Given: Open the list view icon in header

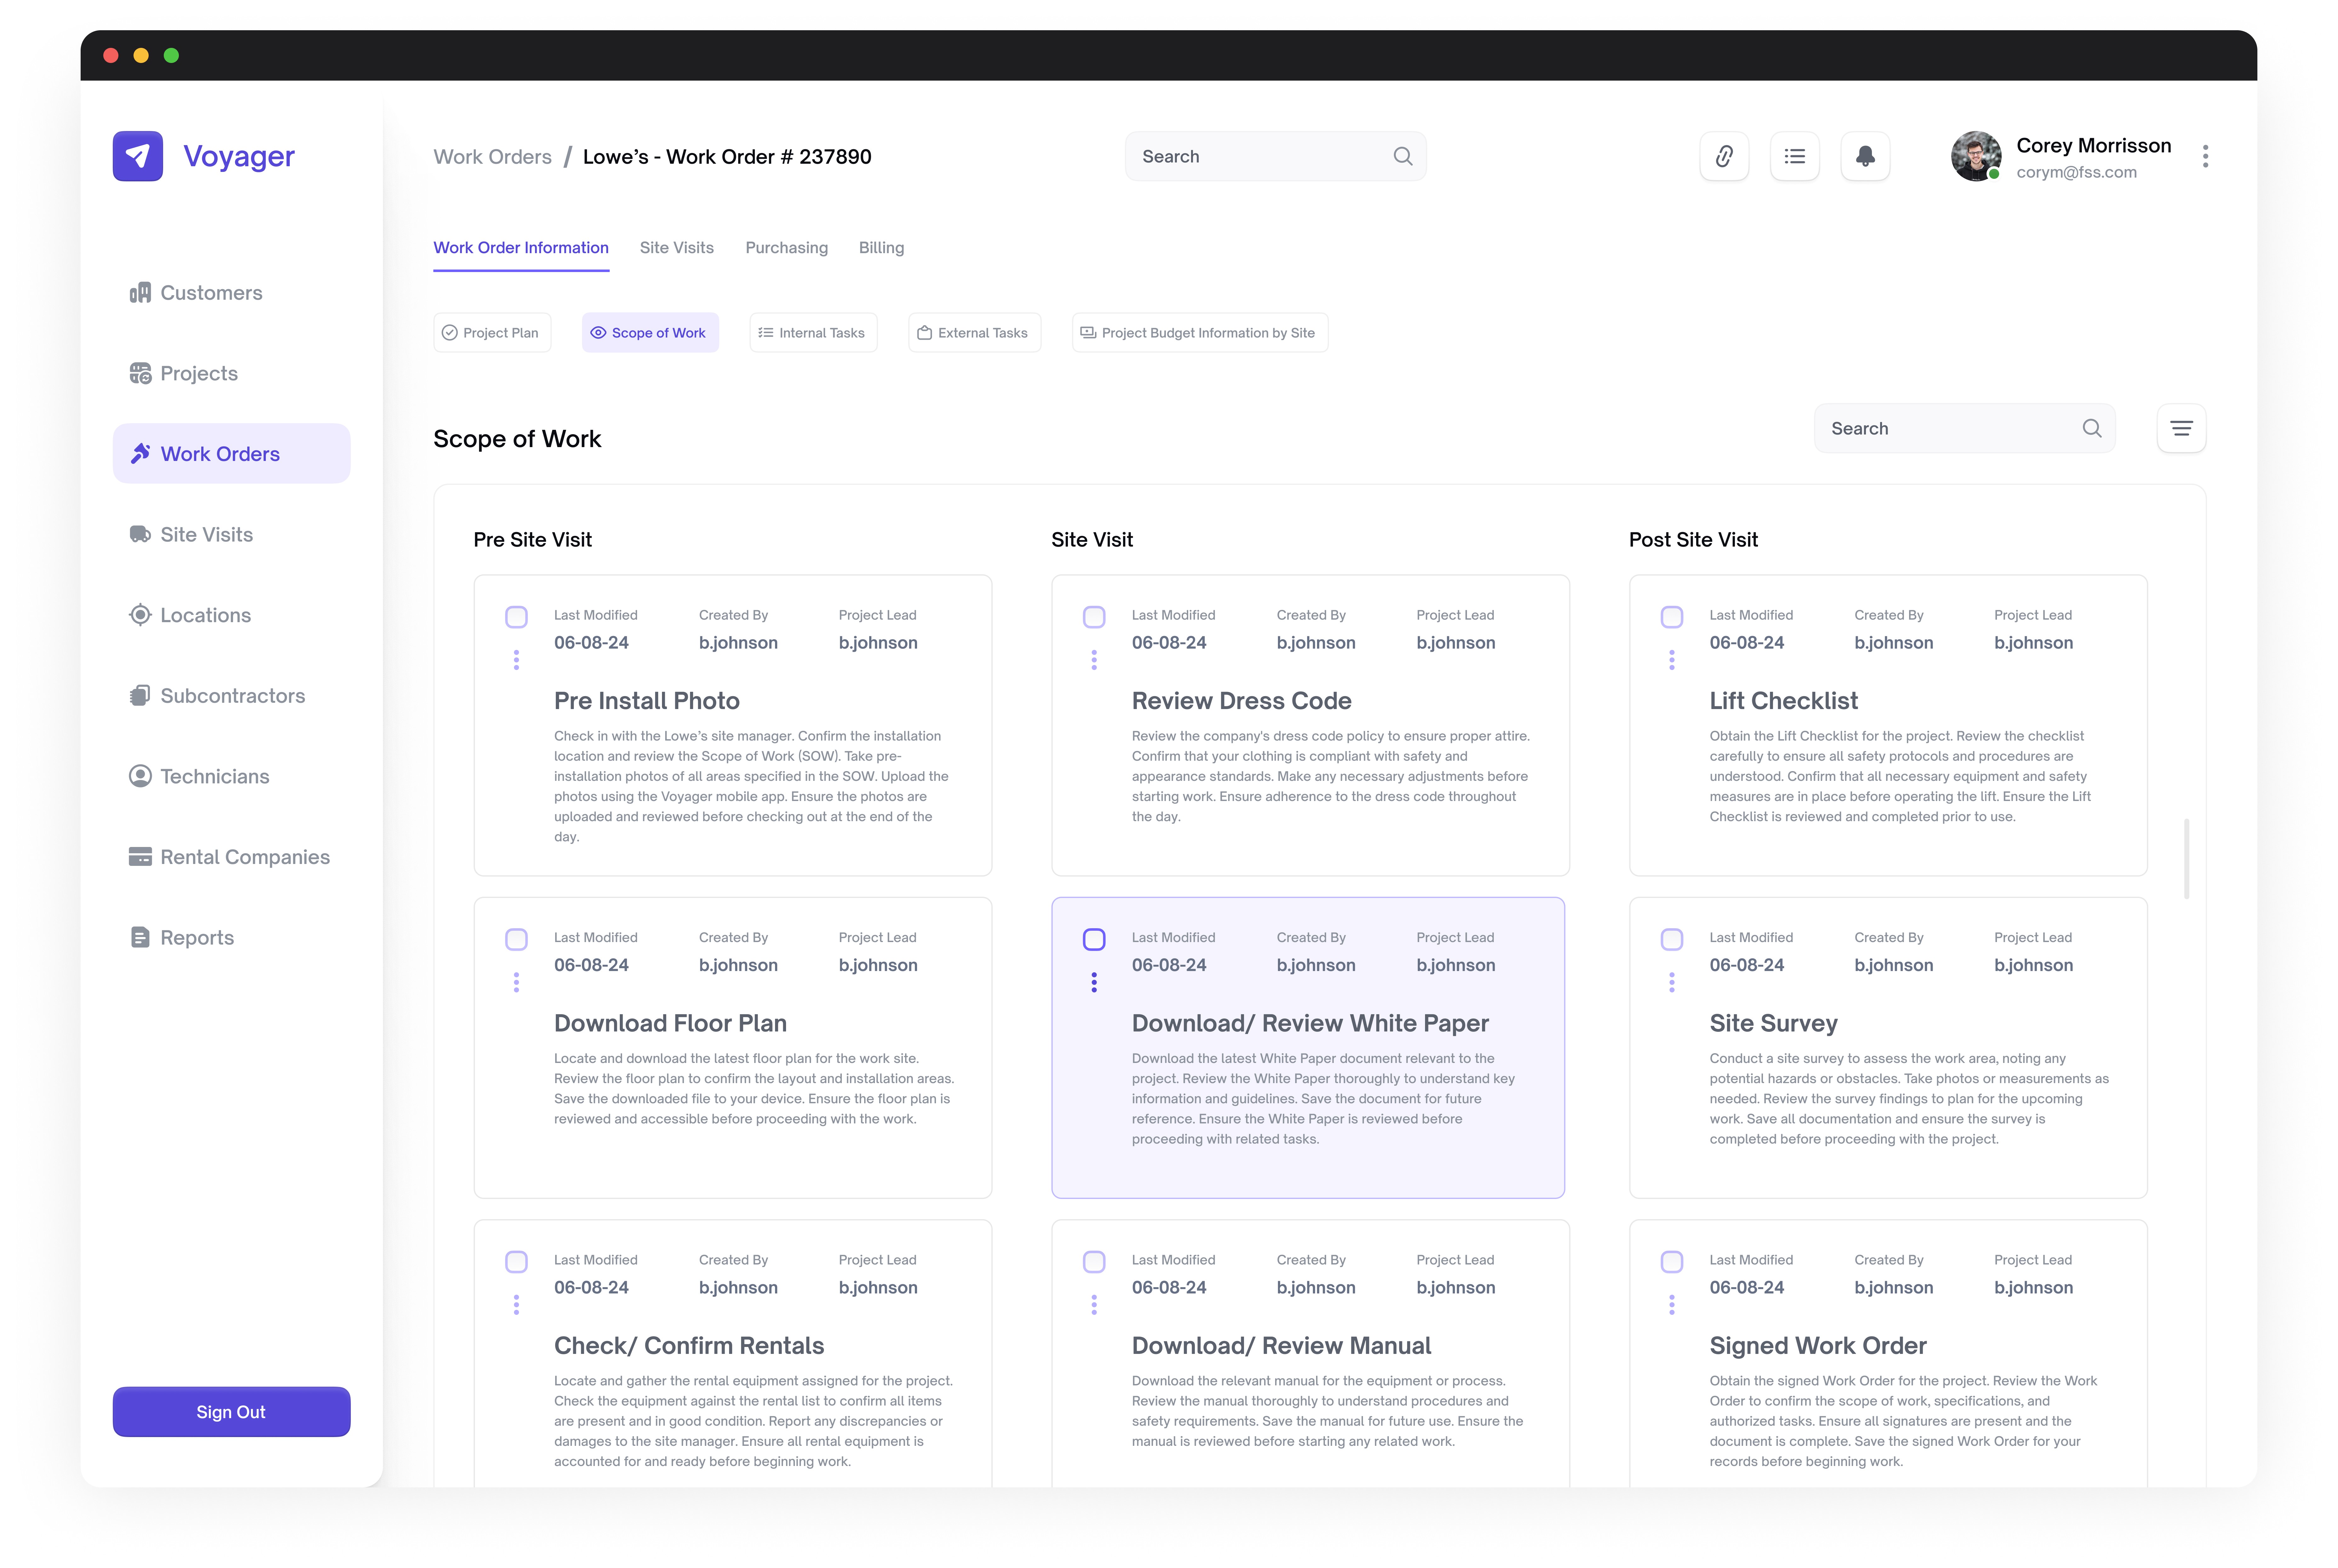Looking at the screenshot, I should (1795, 156).
